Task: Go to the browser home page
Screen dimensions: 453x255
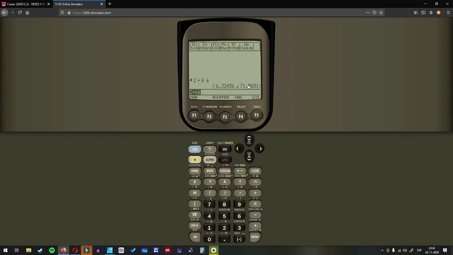Action: pyautogui.click(x=27, y=13)
